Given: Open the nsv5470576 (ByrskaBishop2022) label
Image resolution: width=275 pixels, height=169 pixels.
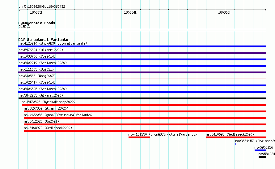Looking at the screenshot, I should tap(49, 102).
